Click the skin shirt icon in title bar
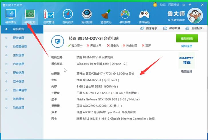This screenshot has width=208, height=140. tap(184, 5)
